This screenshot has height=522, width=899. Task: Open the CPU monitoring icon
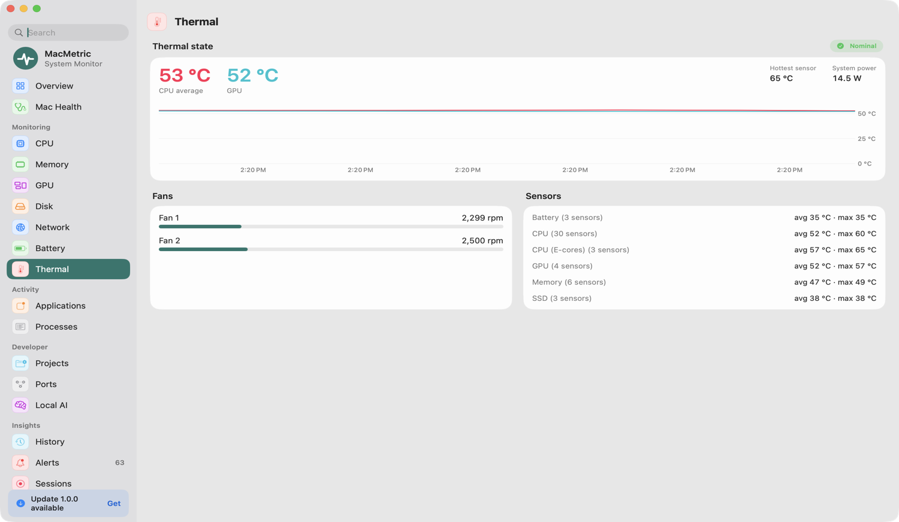point(20,144)
